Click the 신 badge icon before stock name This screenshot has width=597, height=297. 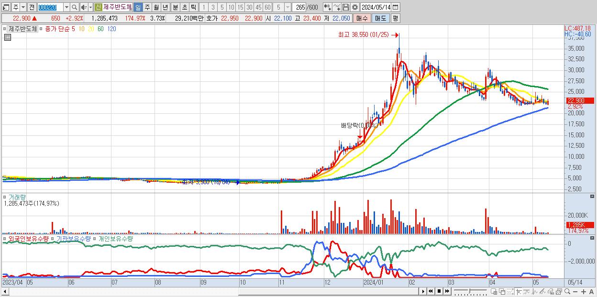98,8
